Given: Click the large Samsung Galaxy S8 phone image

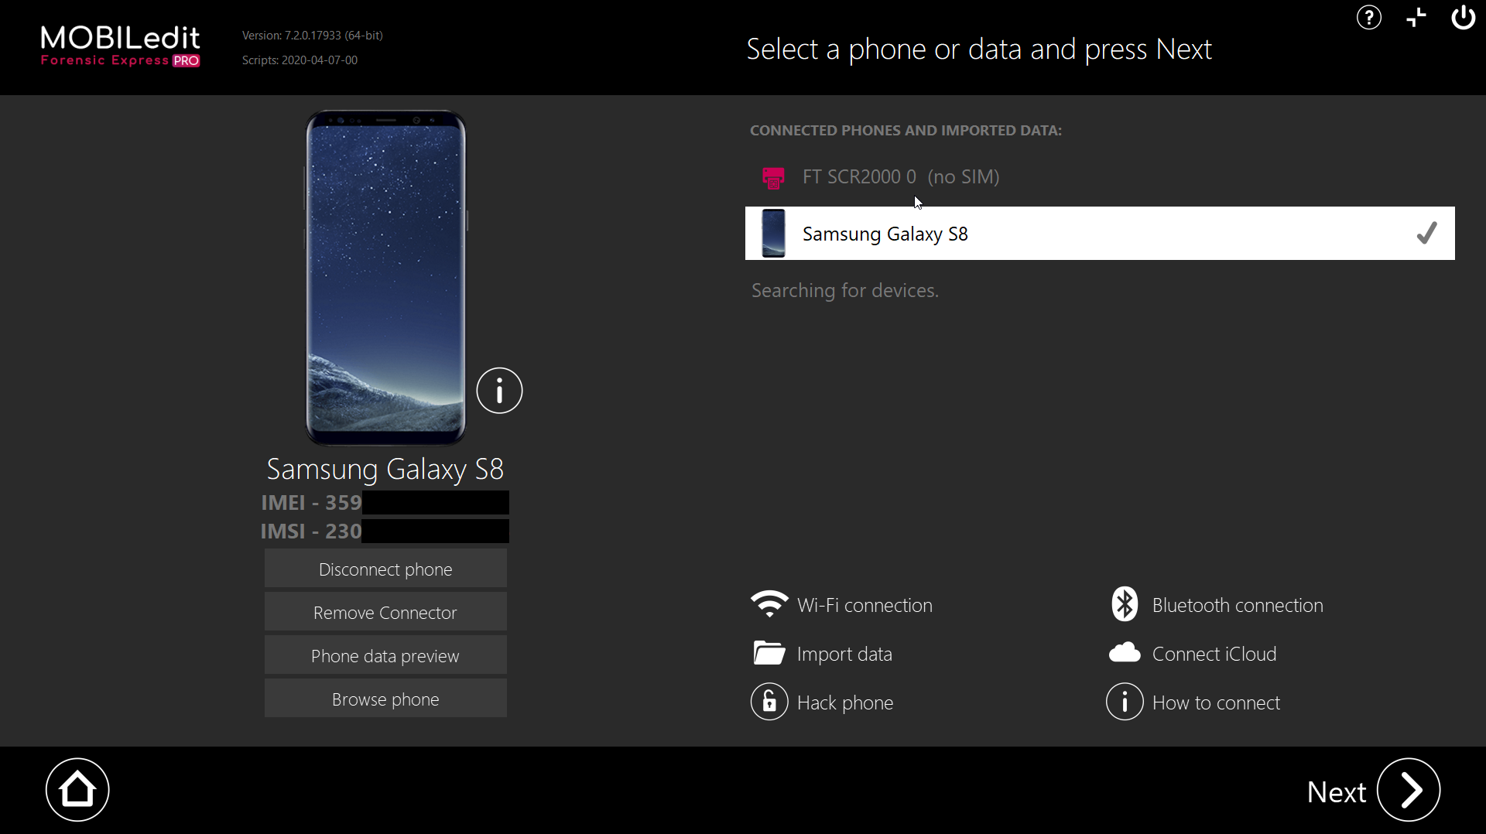Looking at the screenshot, I should click(x=385, y=278).
